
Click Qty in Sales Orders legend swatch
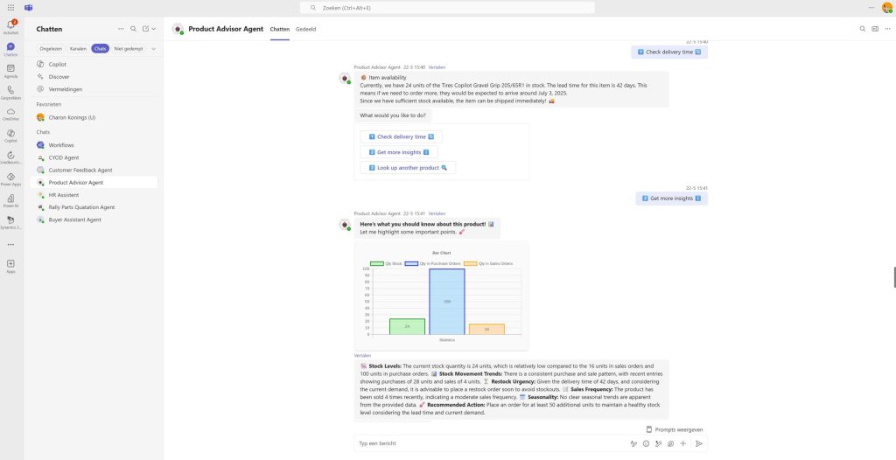(470, 263)
